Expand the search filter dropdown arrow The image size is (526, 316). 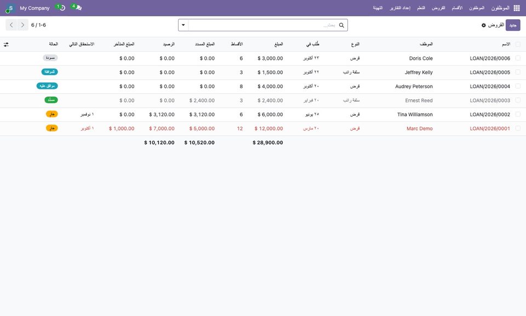[x=184, y=25]
